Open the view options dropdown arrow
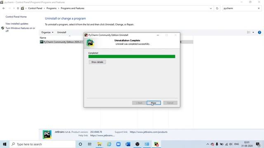The height and width of the screenshot is (148, 264). point(253,32)
